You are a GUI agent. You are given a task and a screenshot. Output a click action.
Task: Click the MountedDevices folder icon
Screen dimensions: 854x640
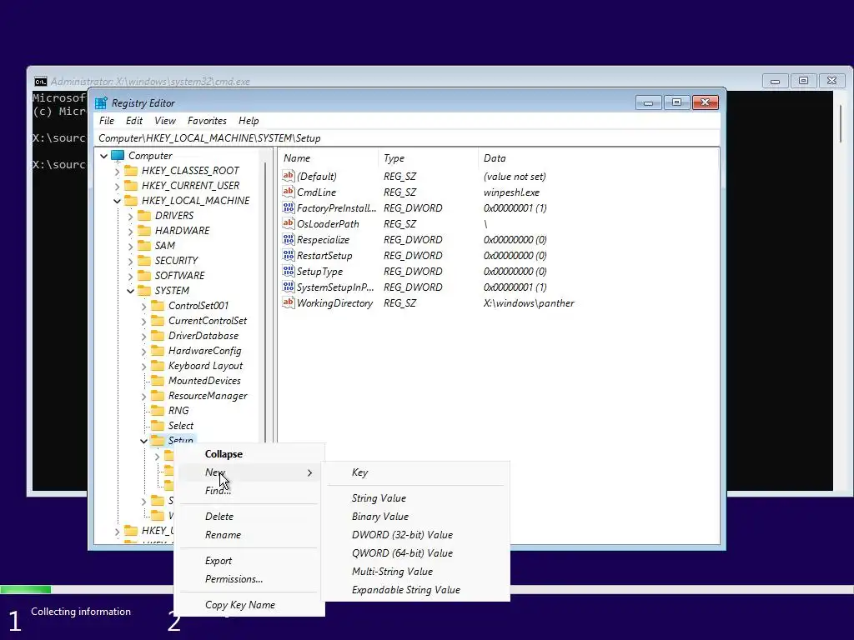pos(158,380)
